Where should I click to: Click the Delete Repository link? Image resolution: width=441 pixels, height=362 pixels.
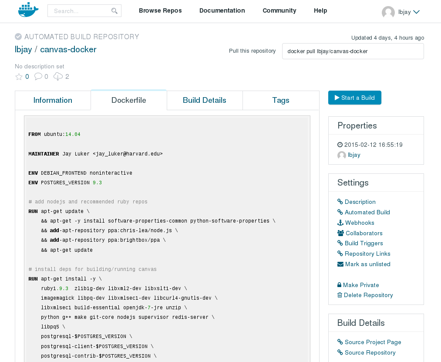368,295
